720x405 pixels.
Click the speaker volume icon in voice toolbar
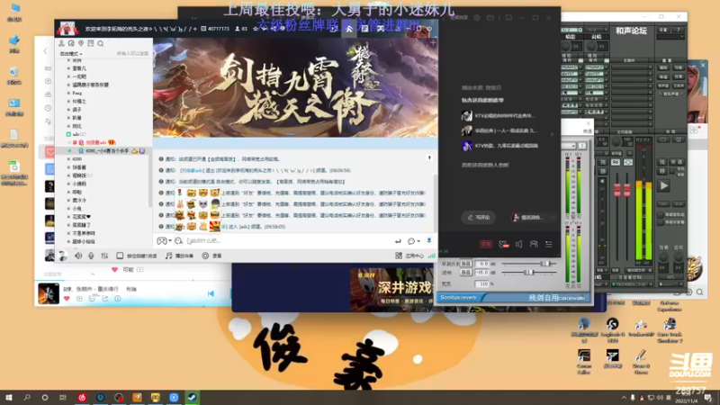[x=78, y=256]
